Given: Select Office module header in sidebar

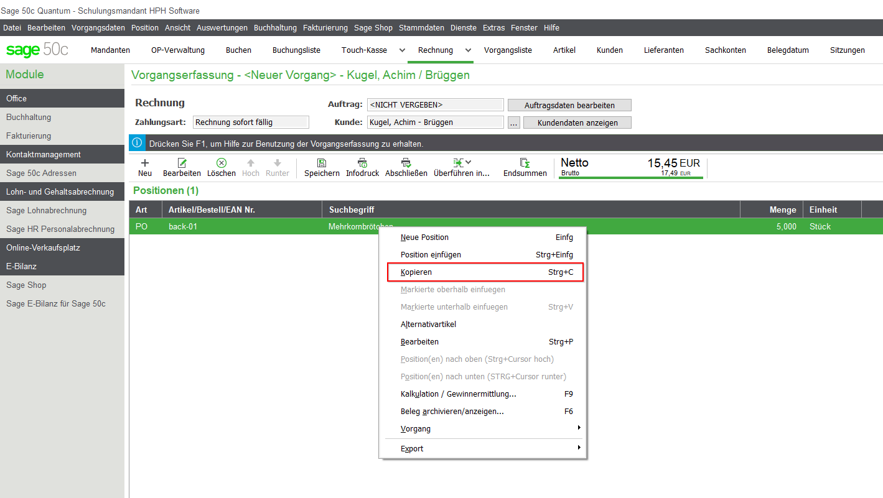Looking at the screenshot, I should tap(62, 98).
